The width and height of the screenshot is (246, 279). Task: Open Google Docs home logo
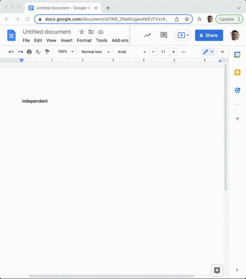11,35
